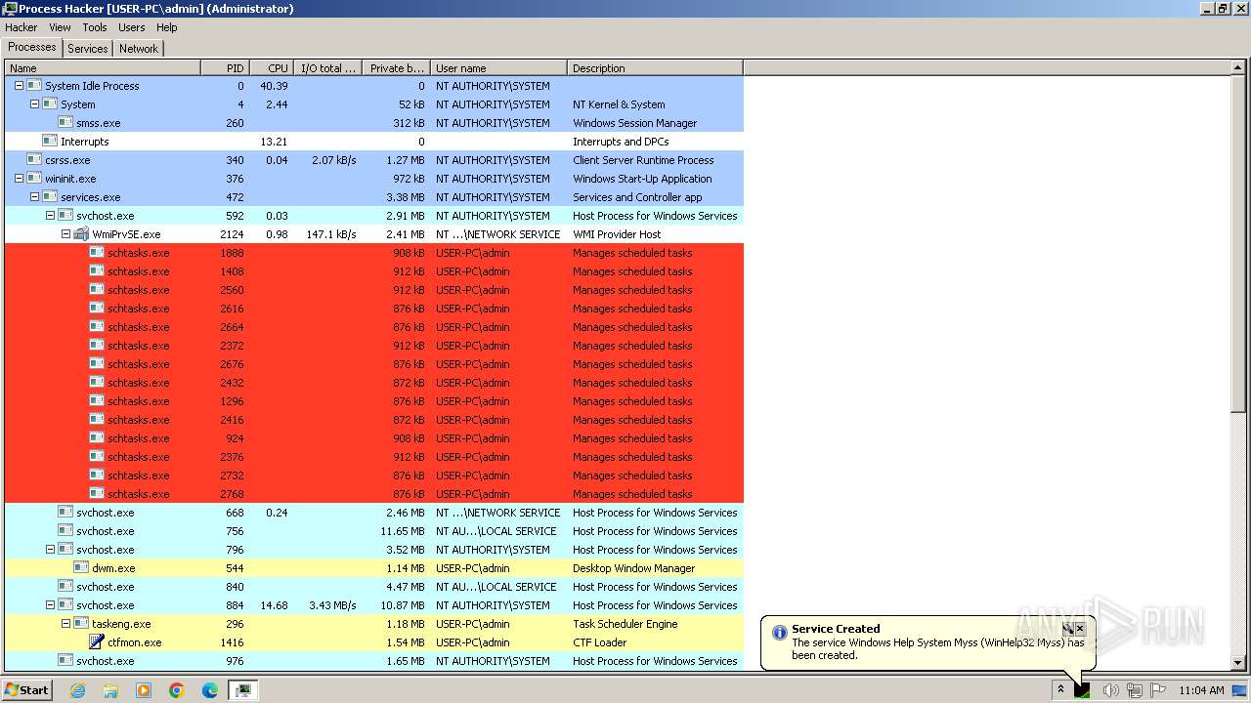Sort by the CPU column header
Image resolution: width=1251 pixels, height=703 pixels.
coord(273,68)
